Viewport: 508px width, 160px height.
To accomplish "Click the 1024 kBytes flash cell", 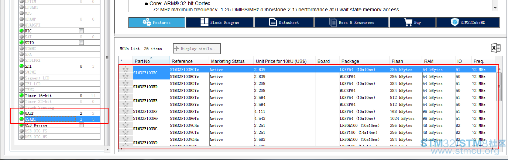I will [x=406, y=118].
